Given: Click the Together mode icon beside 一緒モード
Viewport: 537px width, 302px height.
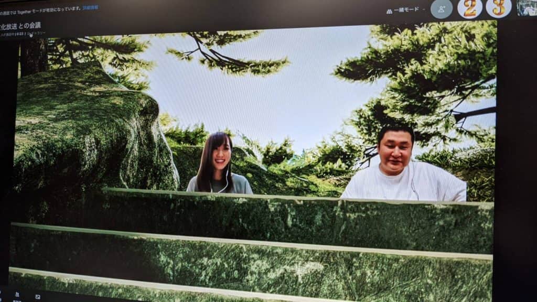Looking at the screenshot, I should click(389, 10).
